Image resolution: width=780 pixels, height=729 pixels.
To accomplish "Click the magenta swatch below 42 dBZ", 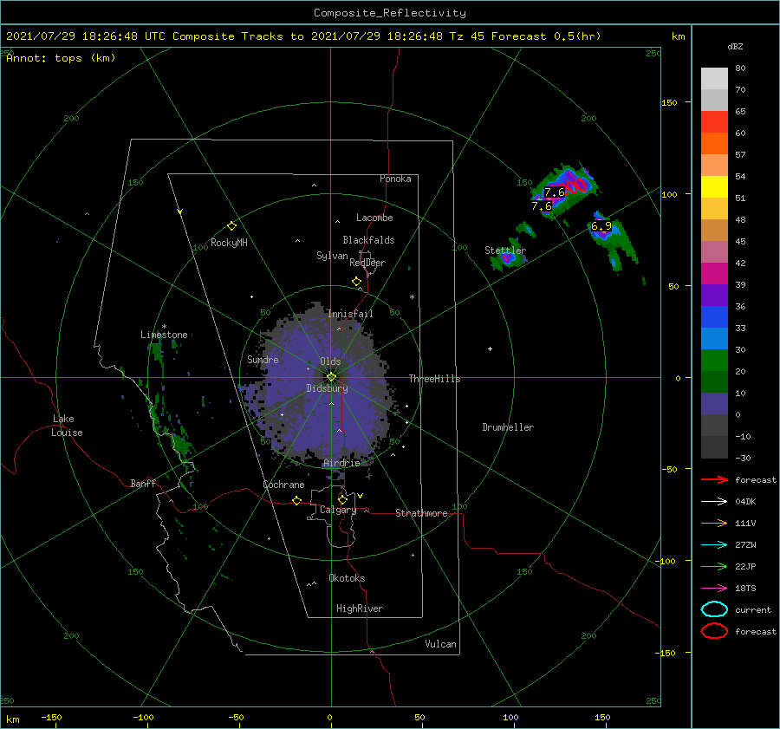I will tap(714, 274).
